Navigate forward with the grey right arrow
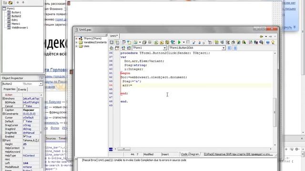305x171 pixels. 270,37
